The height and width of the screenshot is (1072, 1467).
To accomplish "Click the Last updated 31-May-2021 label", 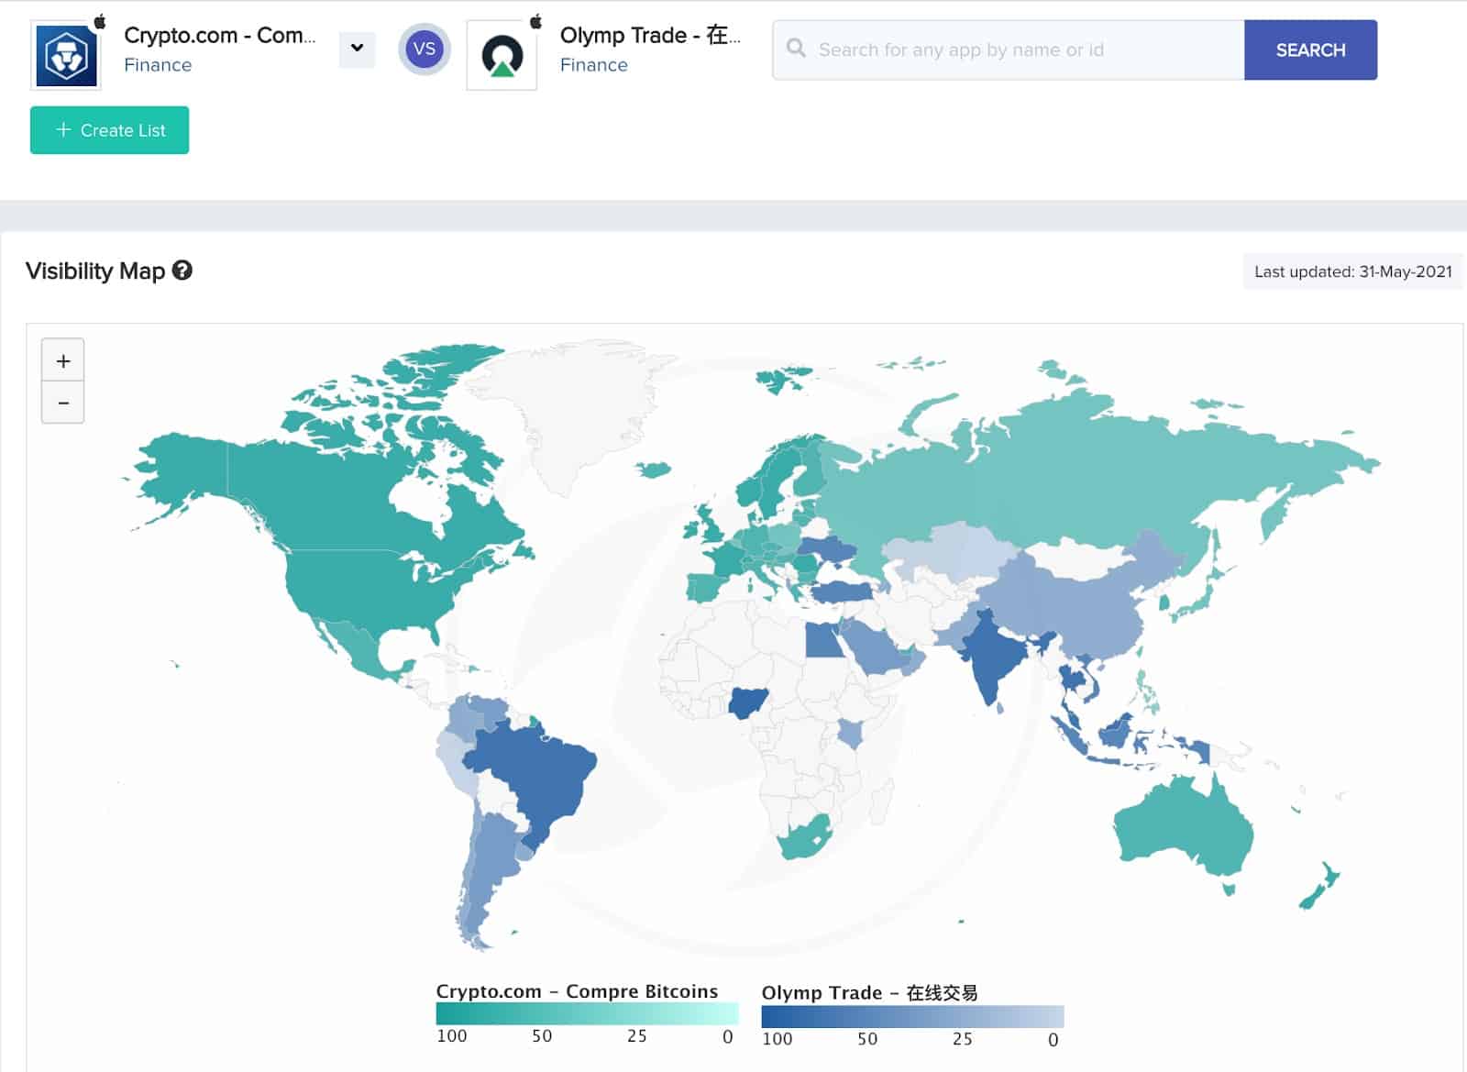I will point(1352,271).
